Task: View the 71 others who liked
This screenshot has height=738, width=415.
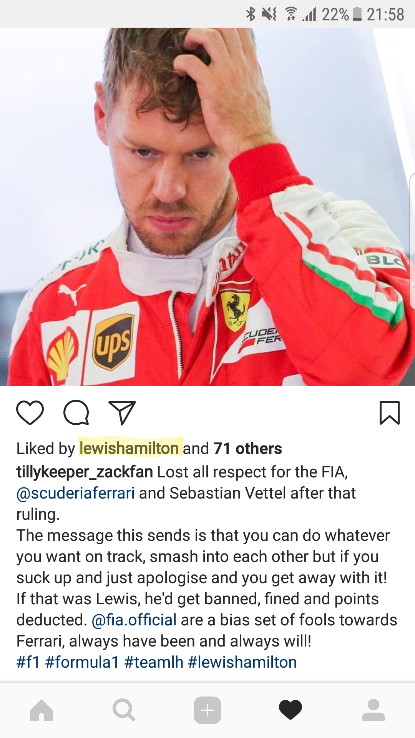Action: pyautogui.click(x=247, y=448)
